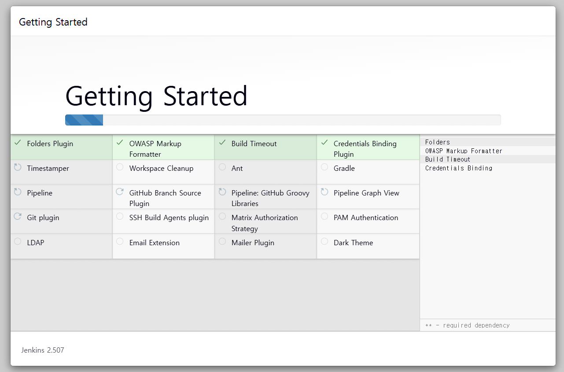Select the Ant plugin text
Viewport: 564px width, 372px height.
237,168
